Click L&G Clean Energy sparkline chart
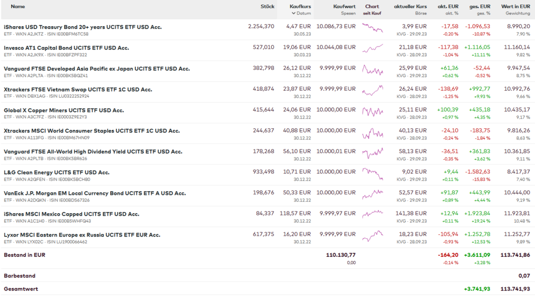This screenshot has width=535, height=305. (372, 174)
